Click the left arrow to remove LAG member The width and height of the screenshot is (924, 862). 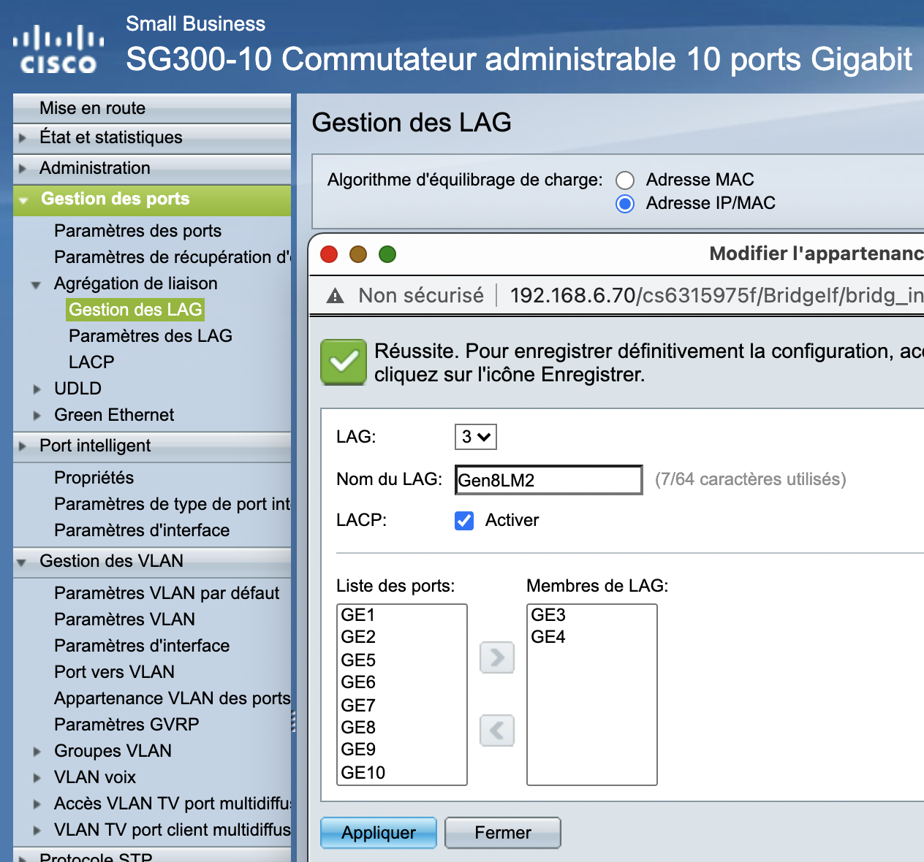[x=497, y=731]
